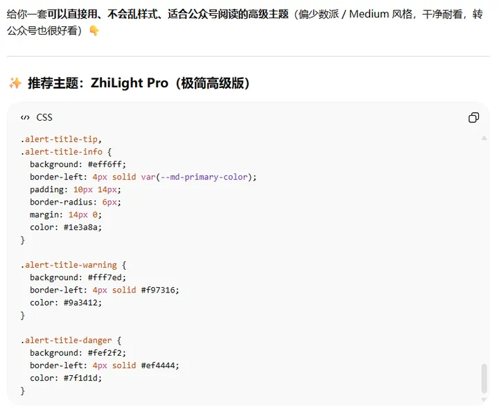The image size is (499, 416).
Task: Copy the CSS code block
Action: point(474,117)
